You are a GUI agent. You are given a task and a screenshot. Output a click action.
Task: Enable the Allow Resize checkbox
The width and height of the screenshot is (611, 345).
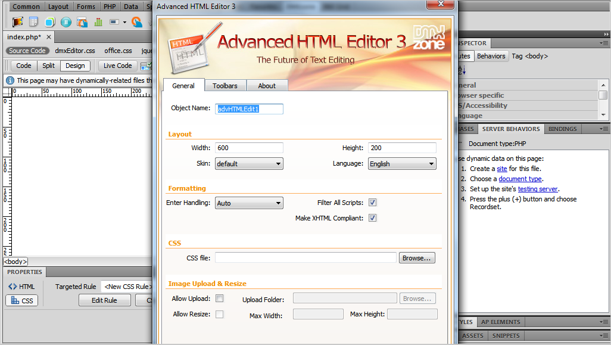(220, 314)
